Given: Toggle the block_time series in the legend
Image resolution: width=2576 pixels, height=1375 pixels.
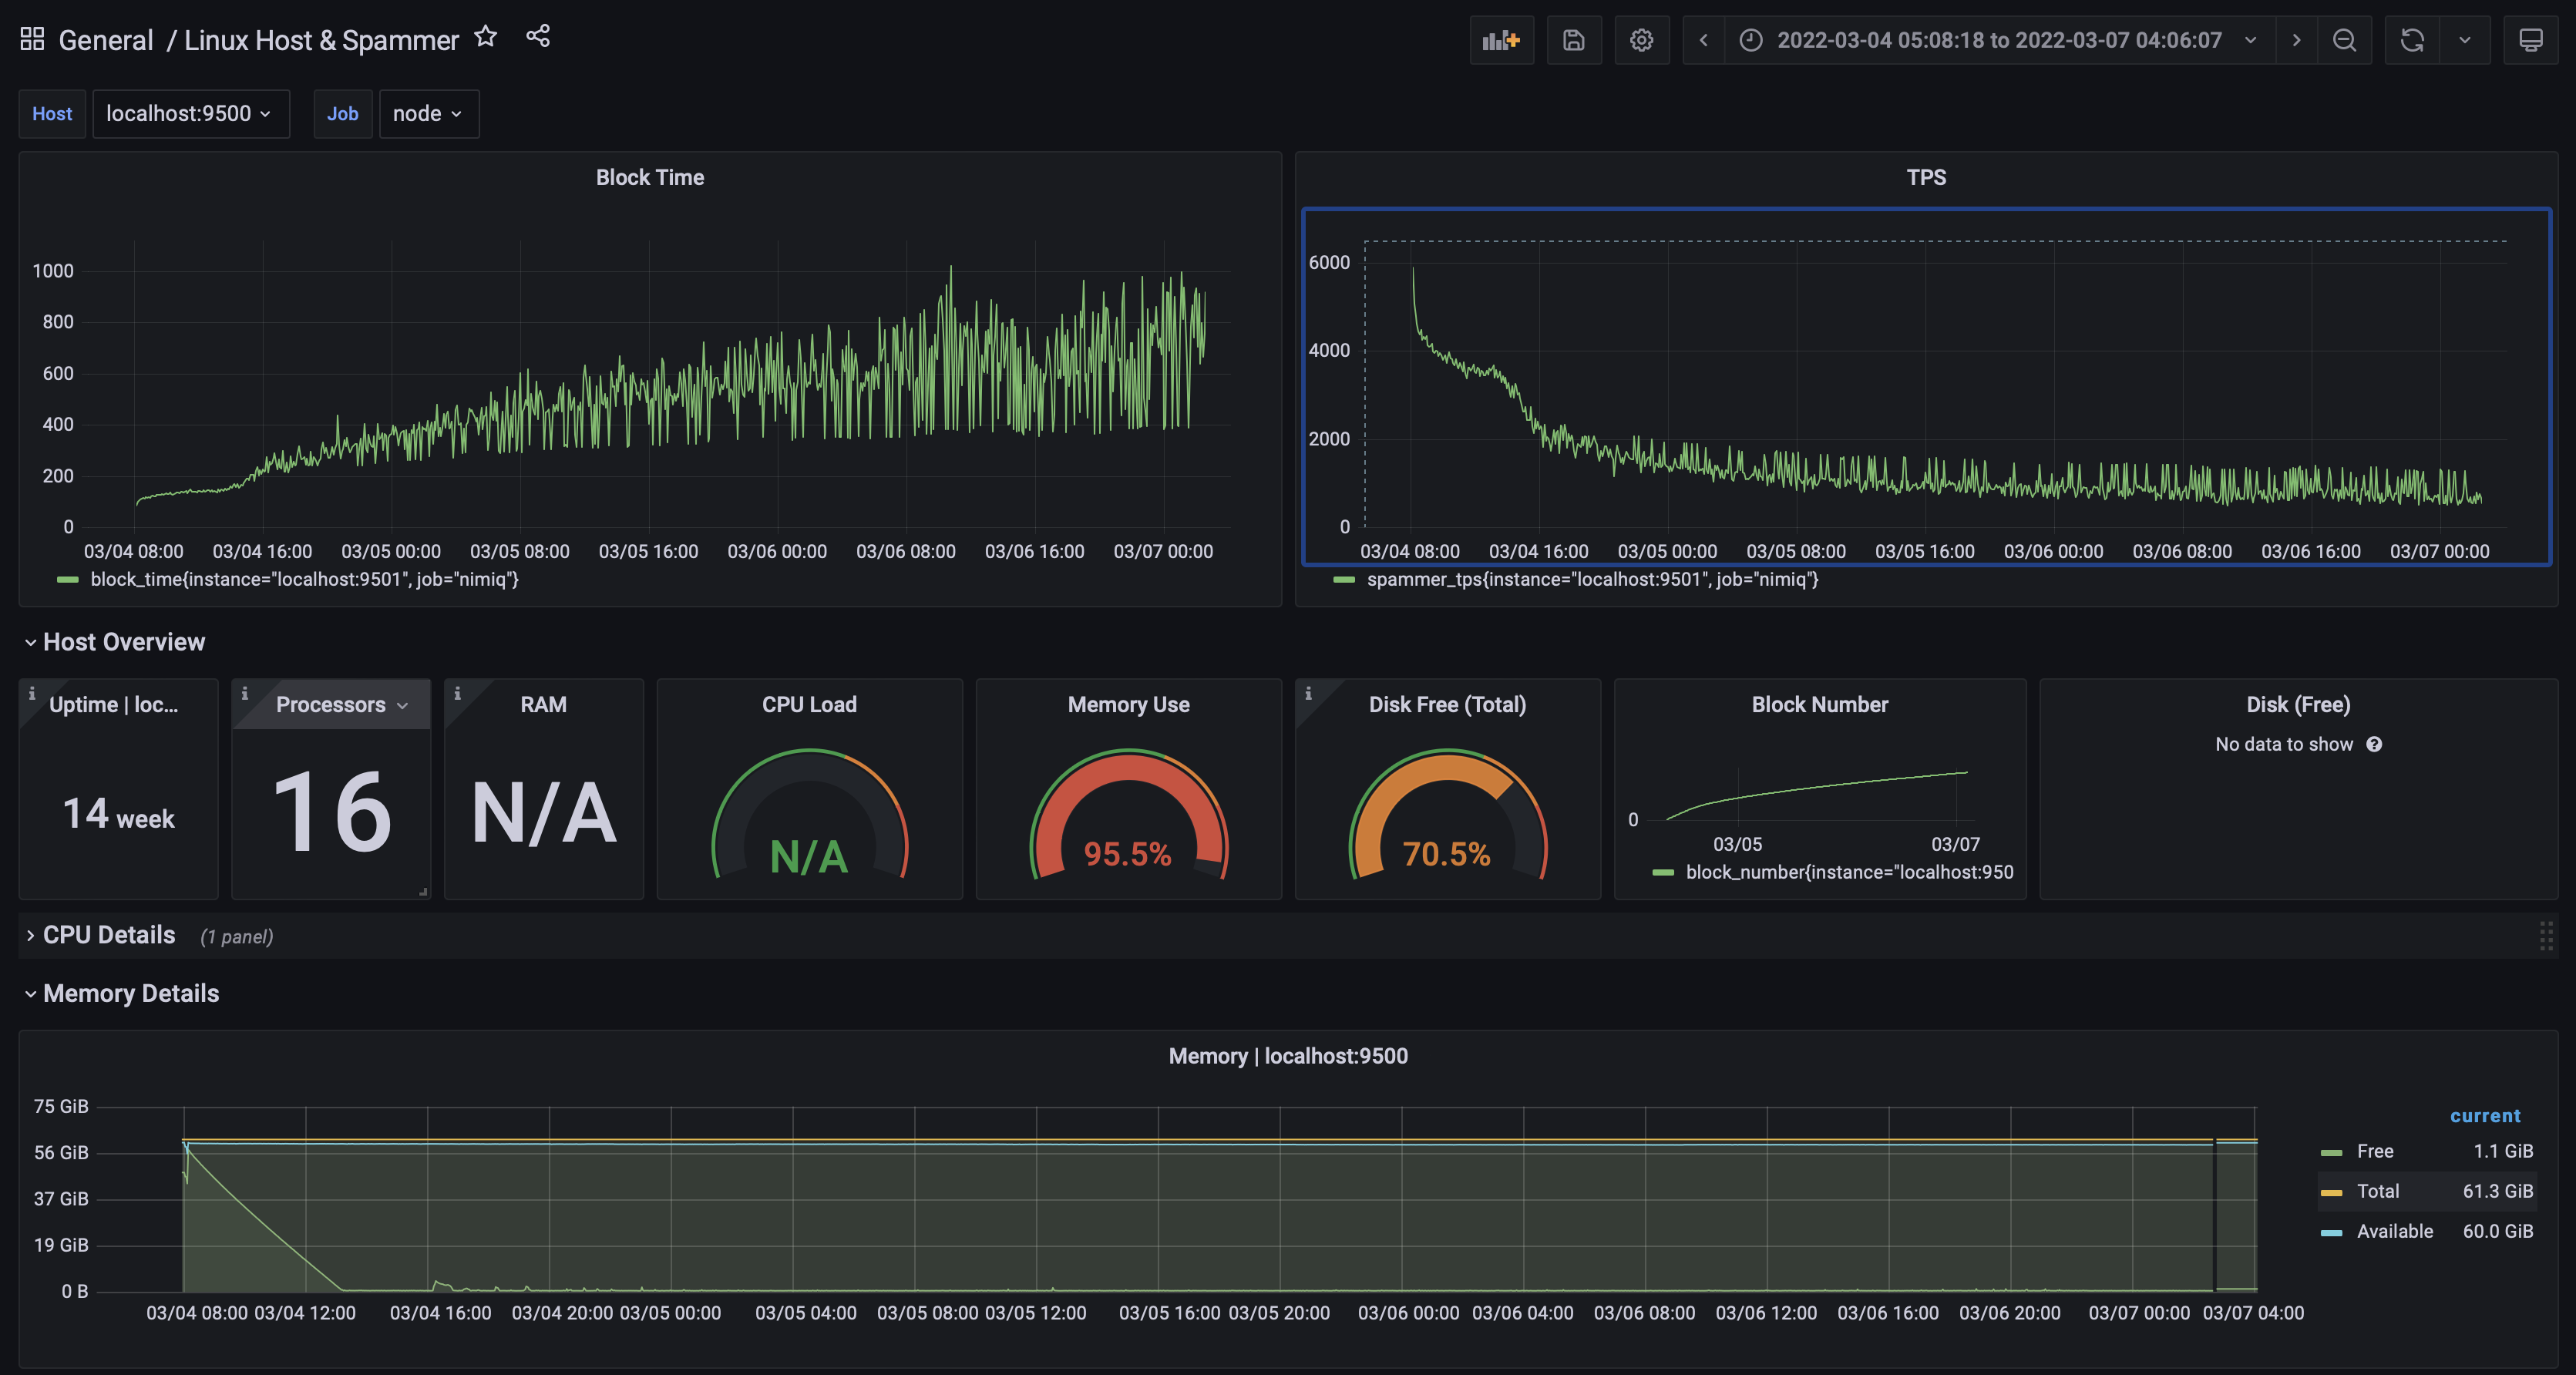Looking at the screenshot, I should pos(305,579).
